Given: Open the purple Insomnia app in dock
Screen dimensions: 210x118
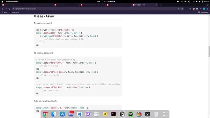Looking at the screenshot, I should click(88, 114).
